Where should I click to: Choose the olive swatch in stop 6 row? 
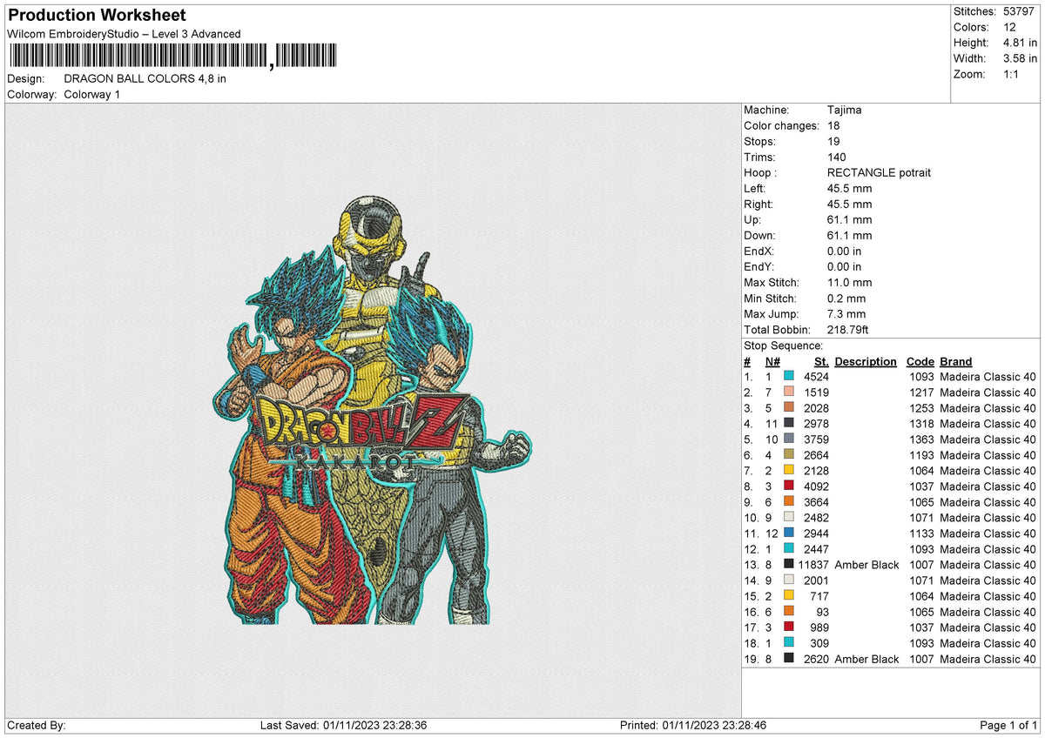click(789, 455)
